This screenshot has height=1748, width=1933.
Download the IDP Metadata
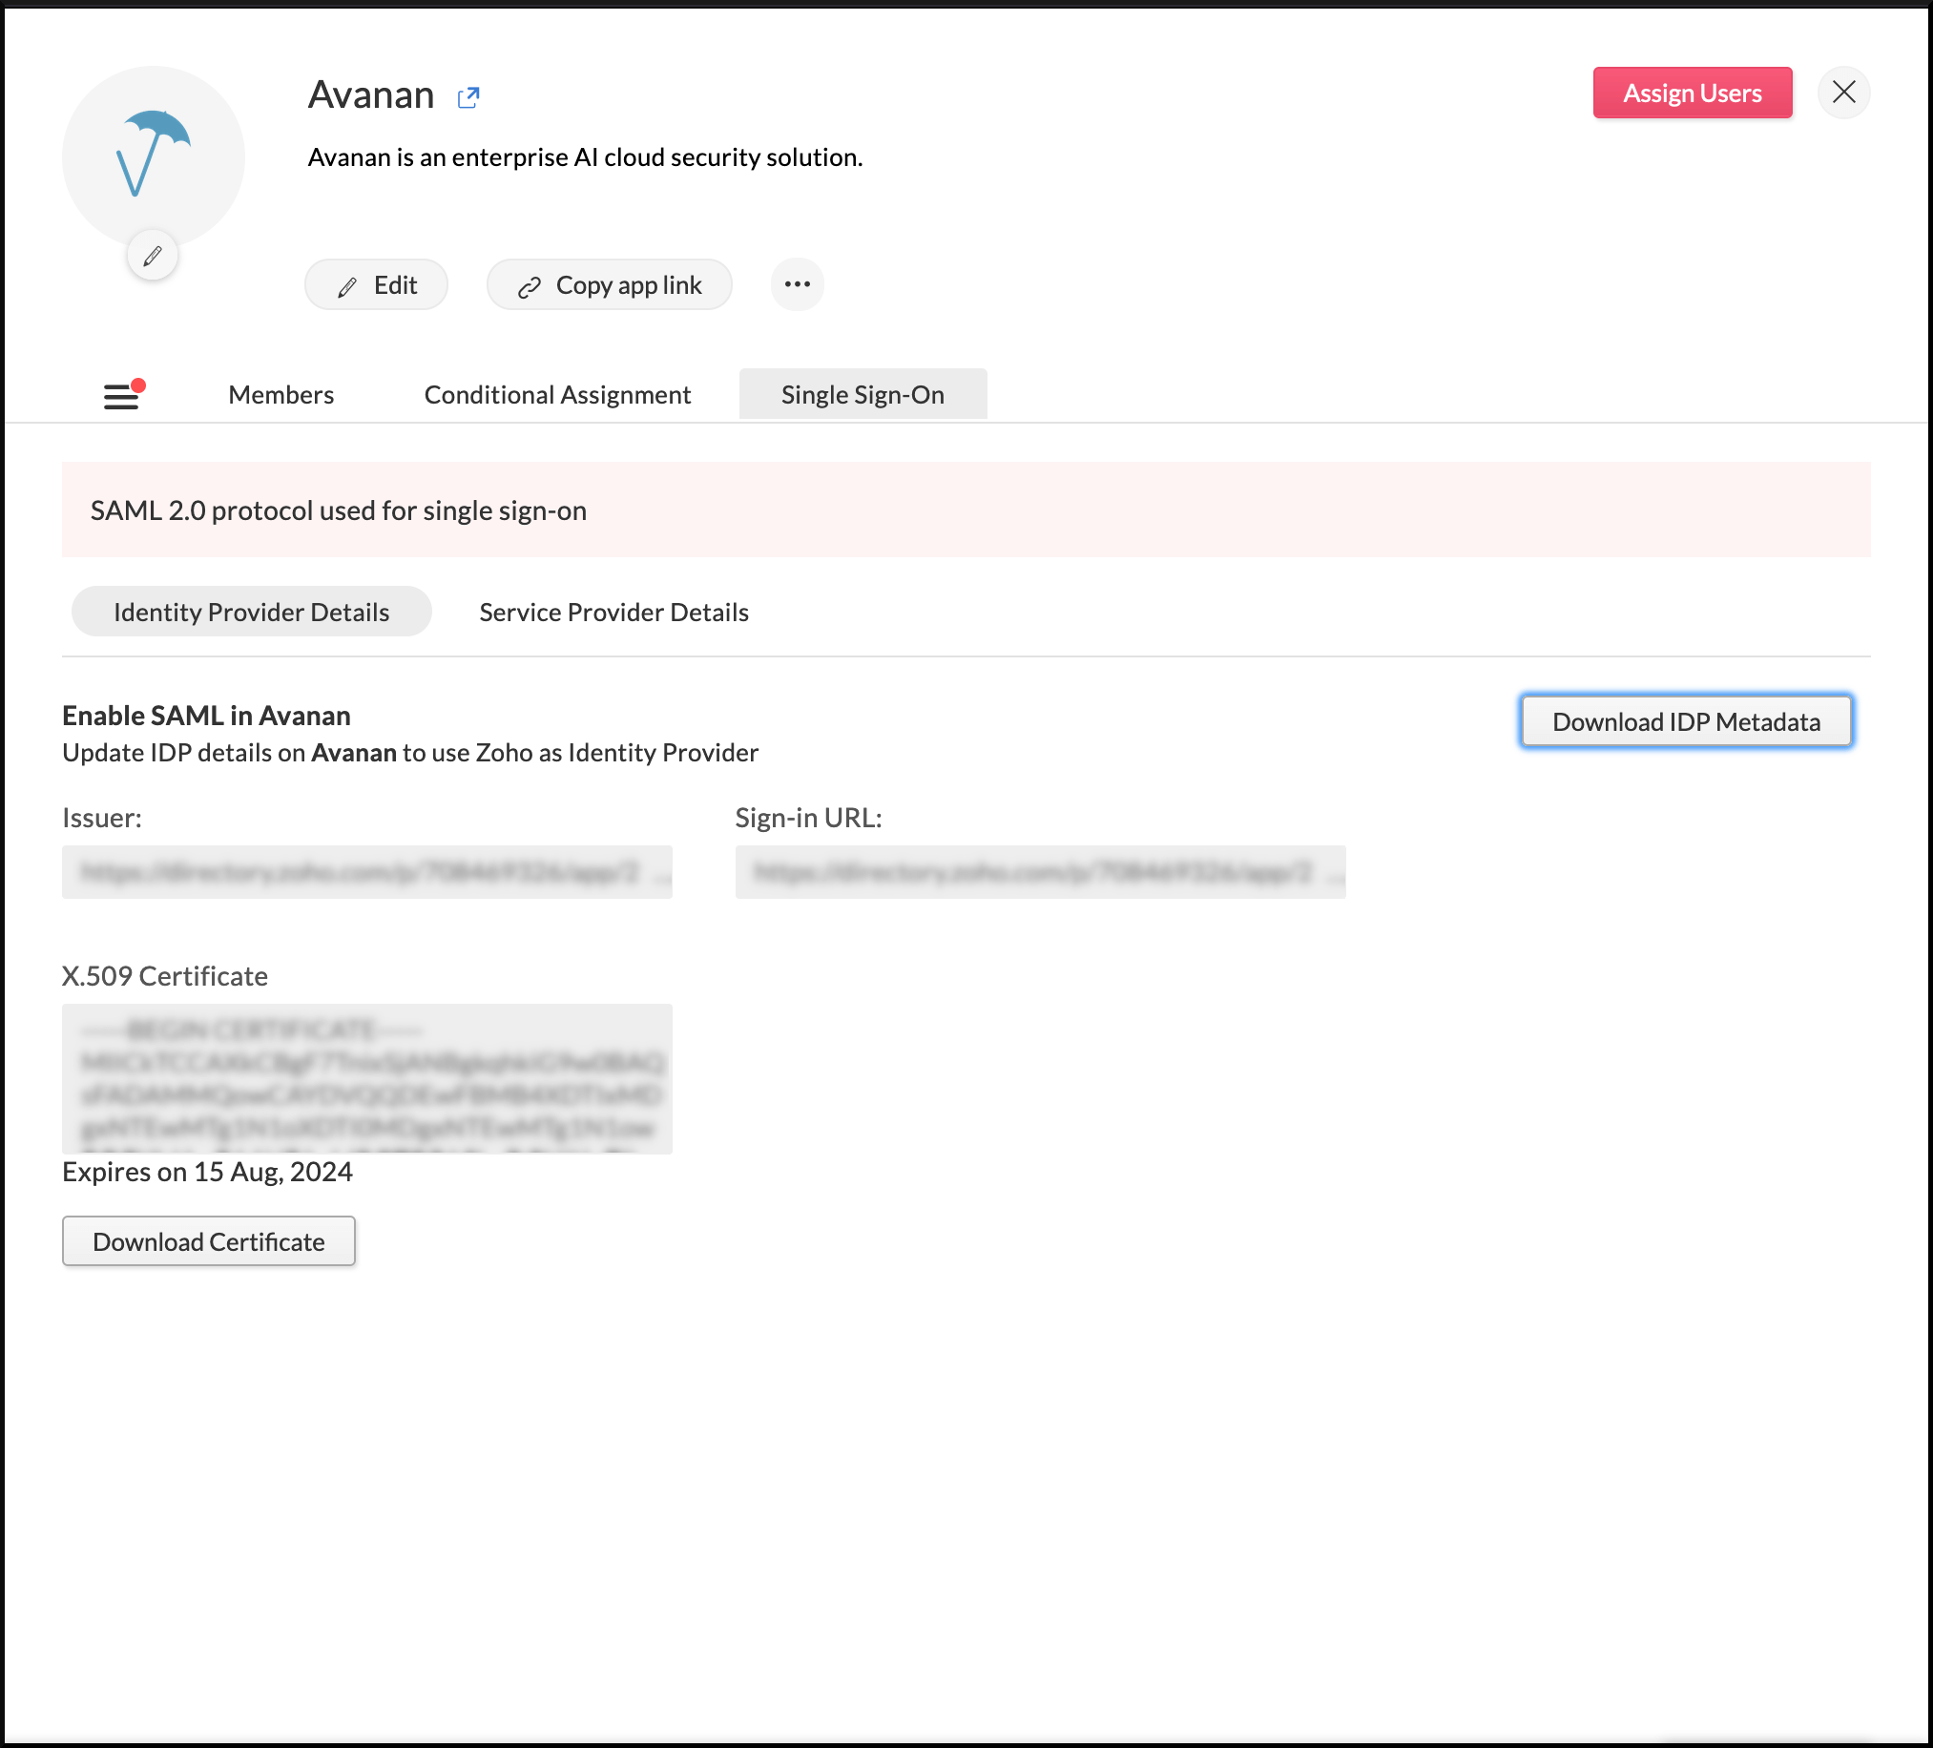tap(1686, 721)
